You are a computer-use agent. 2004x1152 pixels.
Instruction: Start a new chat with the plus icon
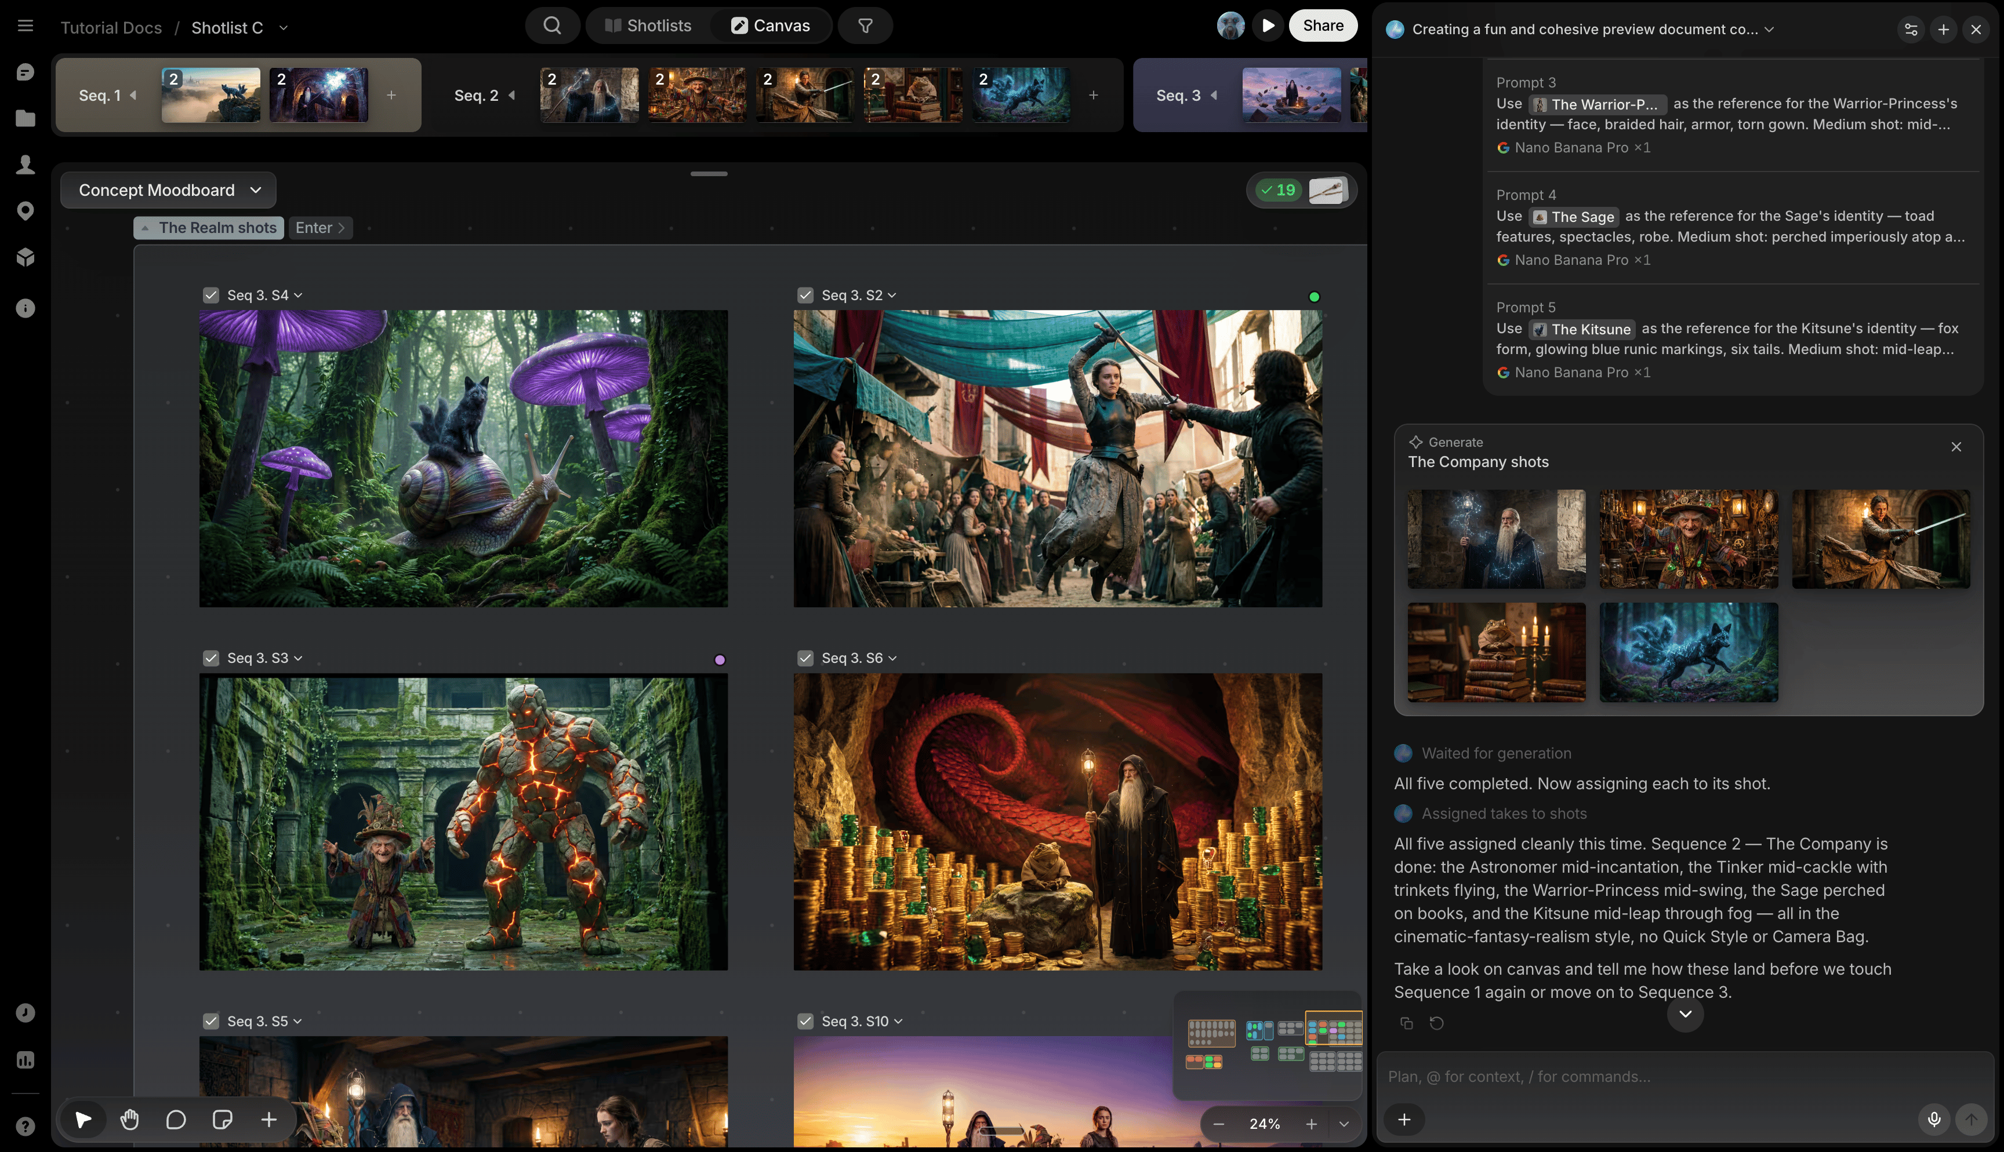click(1943, 30)
